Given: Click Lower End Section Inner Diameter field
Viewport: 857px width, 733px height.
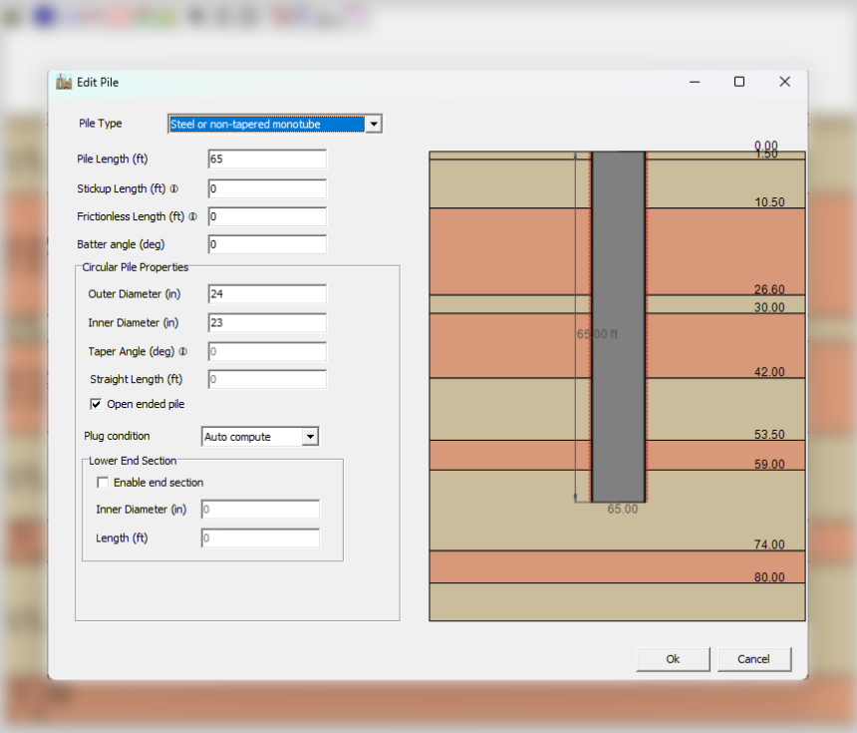Looking at the screenshot, I should [x=260, y=510].
